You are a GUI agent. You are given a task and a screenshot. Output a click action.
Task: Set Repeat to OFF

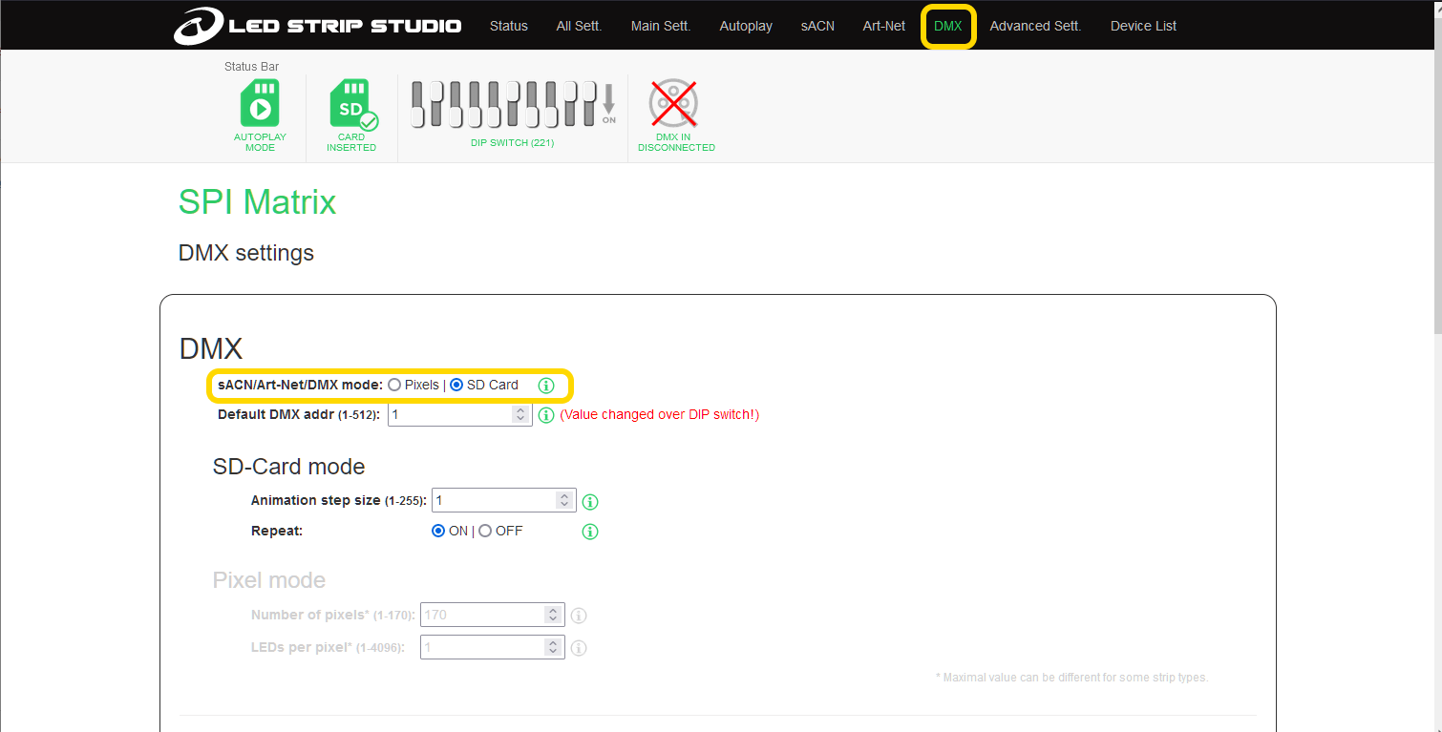click(485, 531)
